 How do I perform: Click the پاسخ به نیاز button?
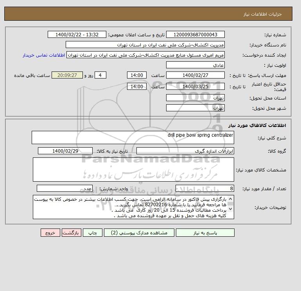205,233
